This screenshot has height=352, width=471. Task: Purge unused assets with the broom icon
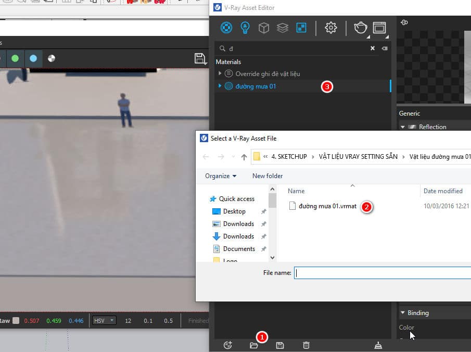[x=378, y=345]
